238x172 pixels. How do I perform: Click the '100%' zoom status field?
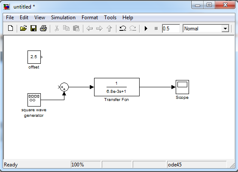coord(85,165)
